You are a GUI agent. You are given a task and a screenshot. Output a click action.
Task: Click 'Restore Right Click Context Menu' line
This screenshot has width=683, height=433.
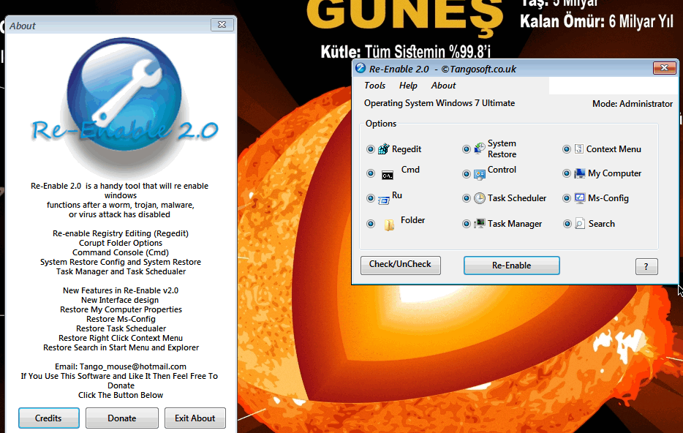click(x=121, y=338)
